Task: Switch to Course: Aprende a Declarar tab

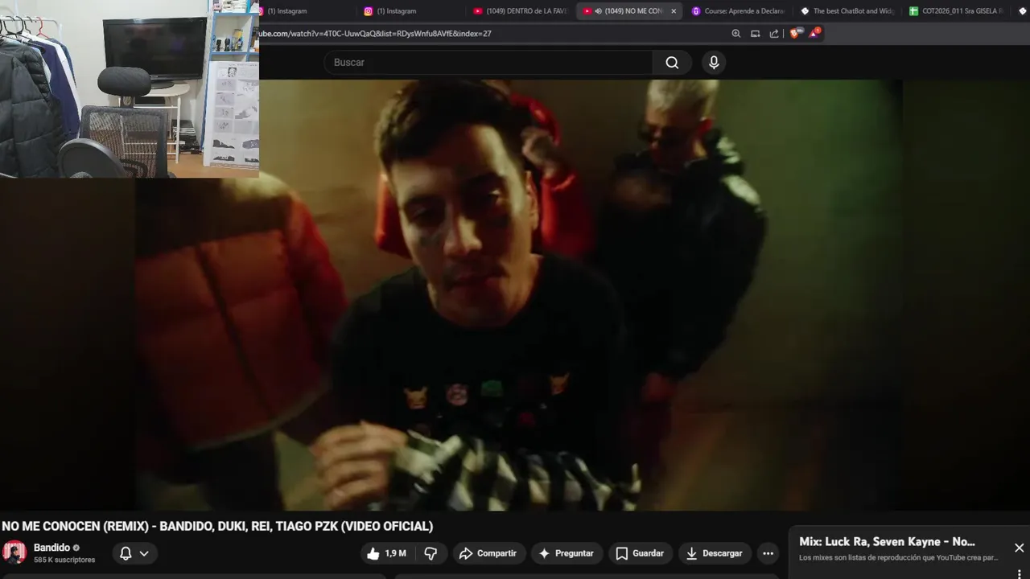Action: click(739, 11)
